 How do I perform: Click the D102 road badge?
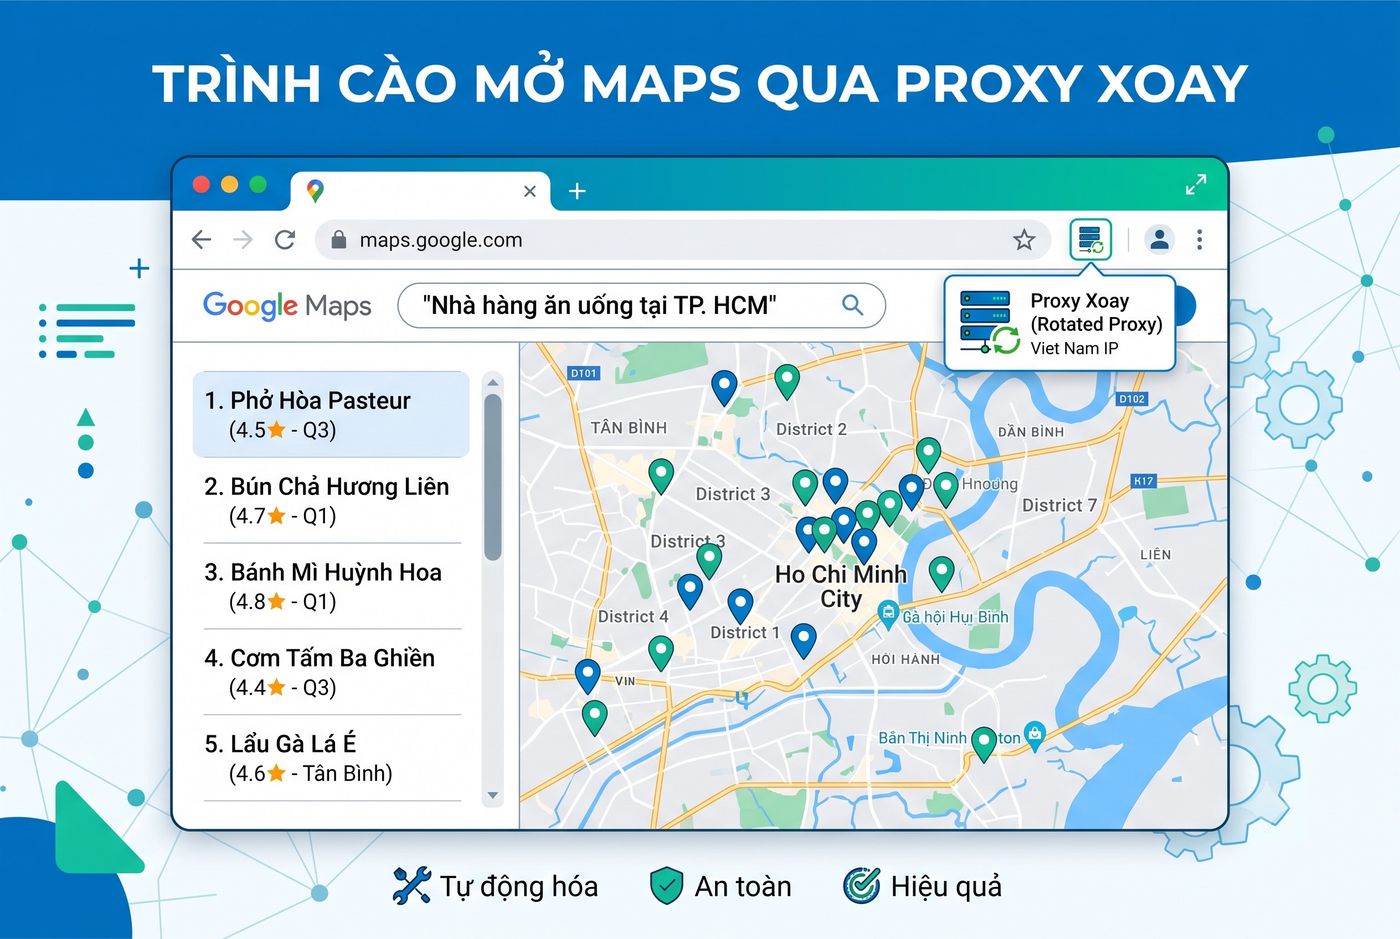tap(1131, 399)
